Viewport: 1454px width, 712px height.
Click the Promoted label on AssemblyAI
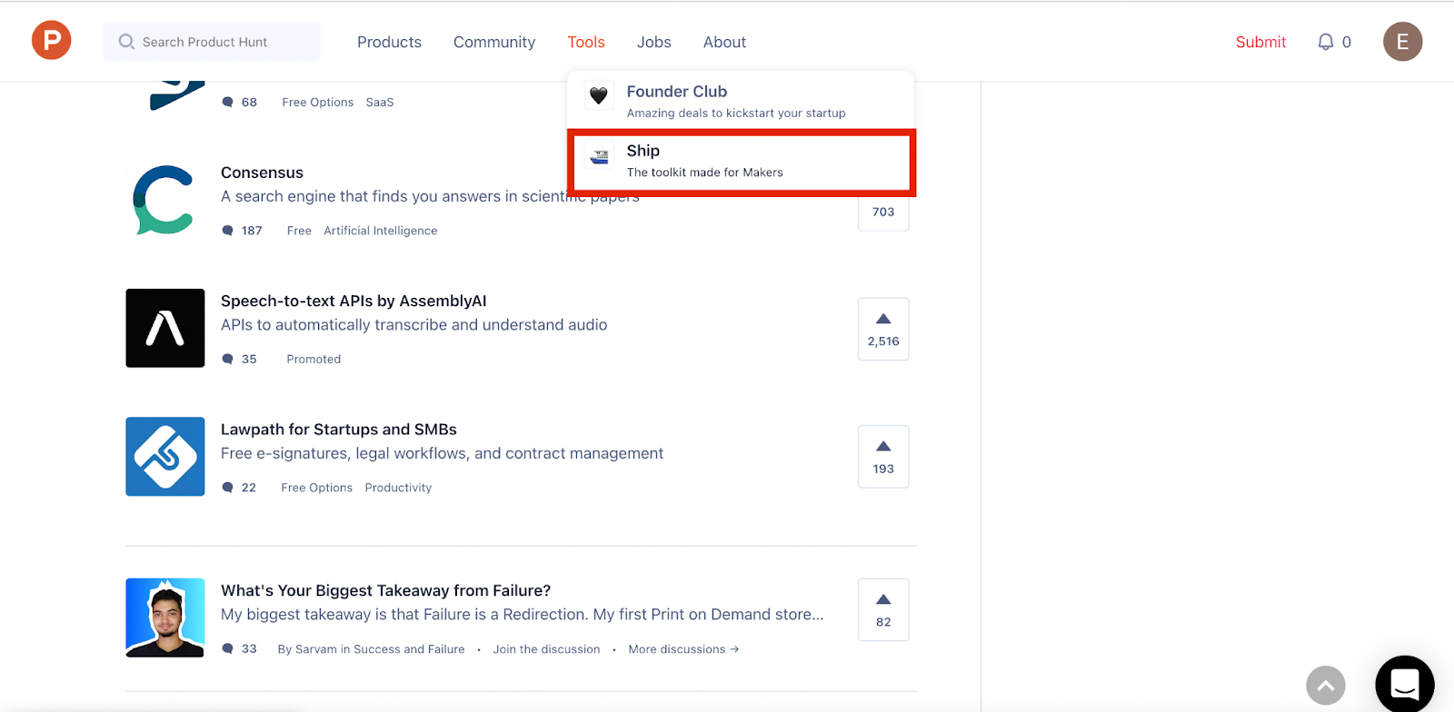(x=314, y=359)
